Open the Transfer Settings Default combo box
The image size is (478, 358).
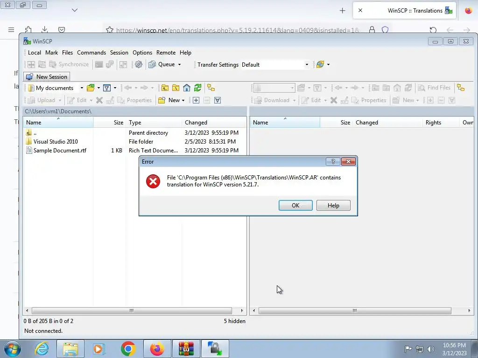pyautogui.click(x=275, y=64)
